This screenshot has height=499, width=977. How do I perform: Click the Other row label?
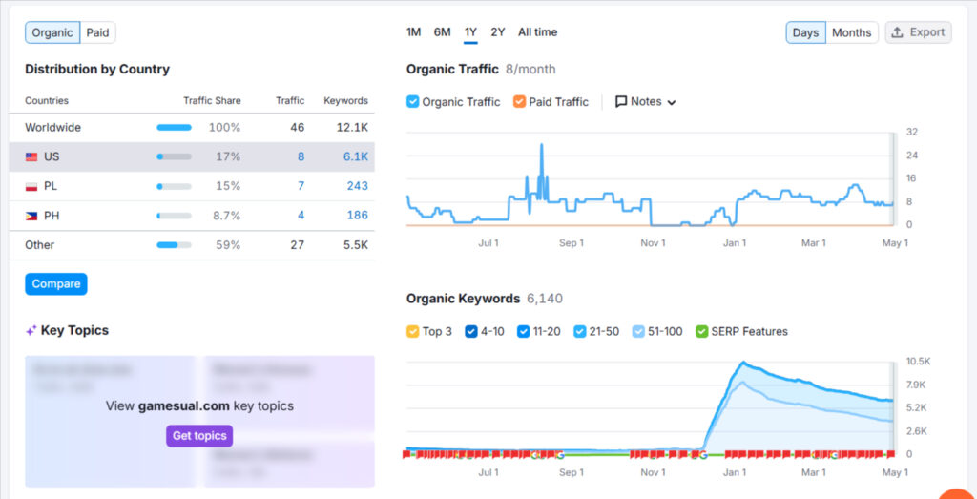(39, 245)
